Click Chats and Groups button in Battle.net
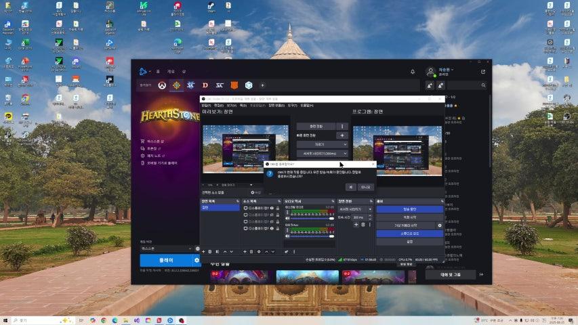This screenshot has width=578, height=325. (x=450, y=274)
